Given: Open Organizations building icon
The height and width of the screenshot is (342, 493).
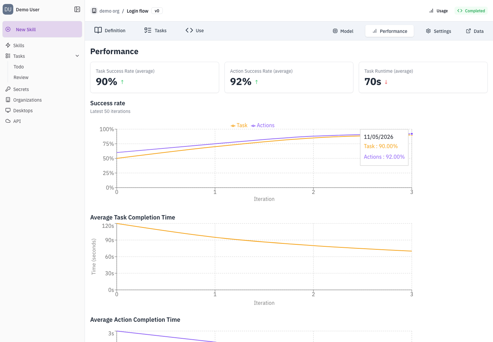Looking at the screenshot, I should tap(8, 100).
